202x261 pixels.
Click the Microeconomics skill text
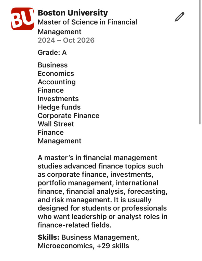(x=66, y=246)
